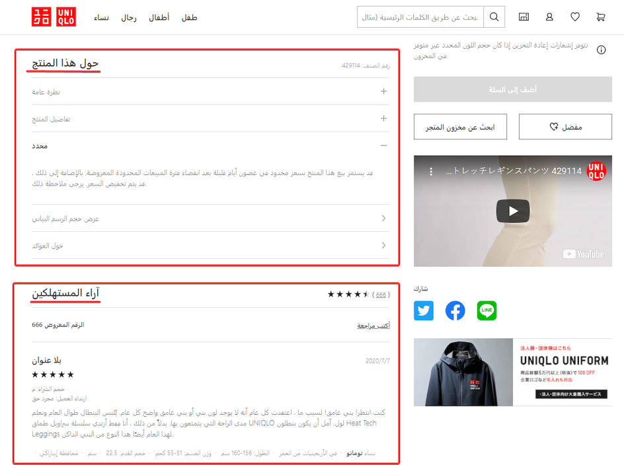Viewport: 624px width, 465px height.
Task: Click the UNIQLO channel avatar on video
Action: click(596, 171)
